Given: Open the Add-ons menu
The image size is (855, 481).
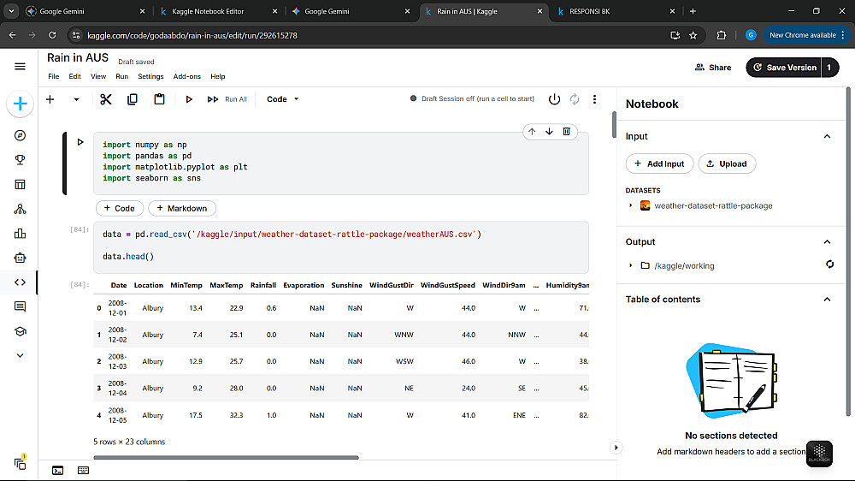Looking at the screenshot, I should click(186, 76).
